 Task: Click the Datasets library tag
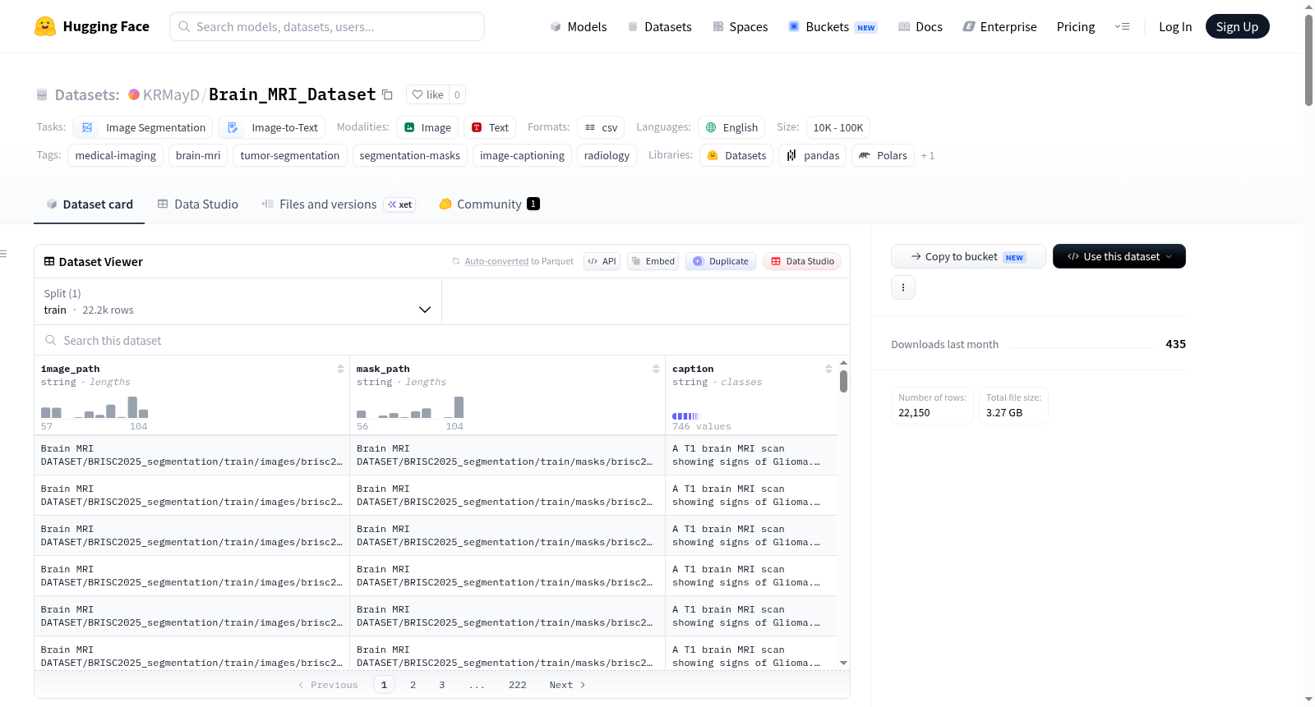736,155
